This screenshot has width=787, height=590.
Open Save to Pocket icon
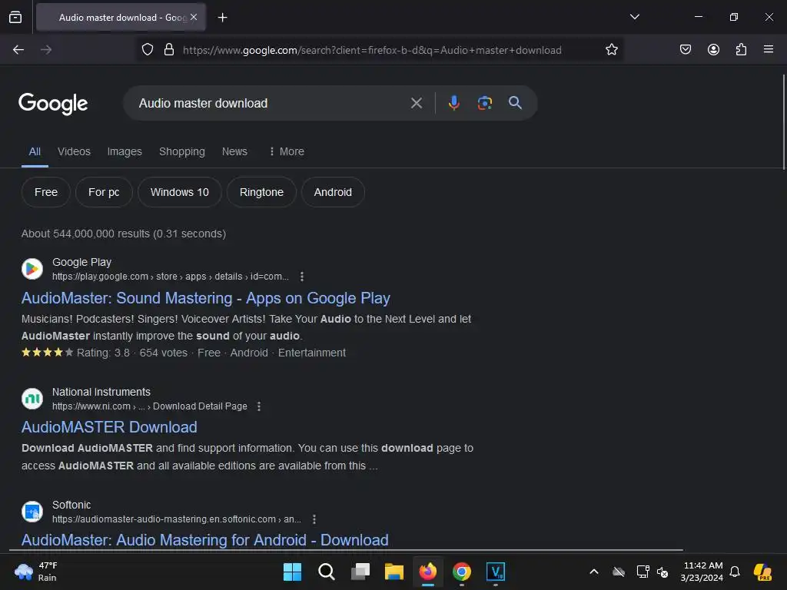click(x=685, y=49)
